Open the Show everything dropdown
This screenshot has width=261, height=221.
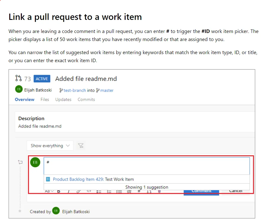pyautogui.click(x=50, y=146)
